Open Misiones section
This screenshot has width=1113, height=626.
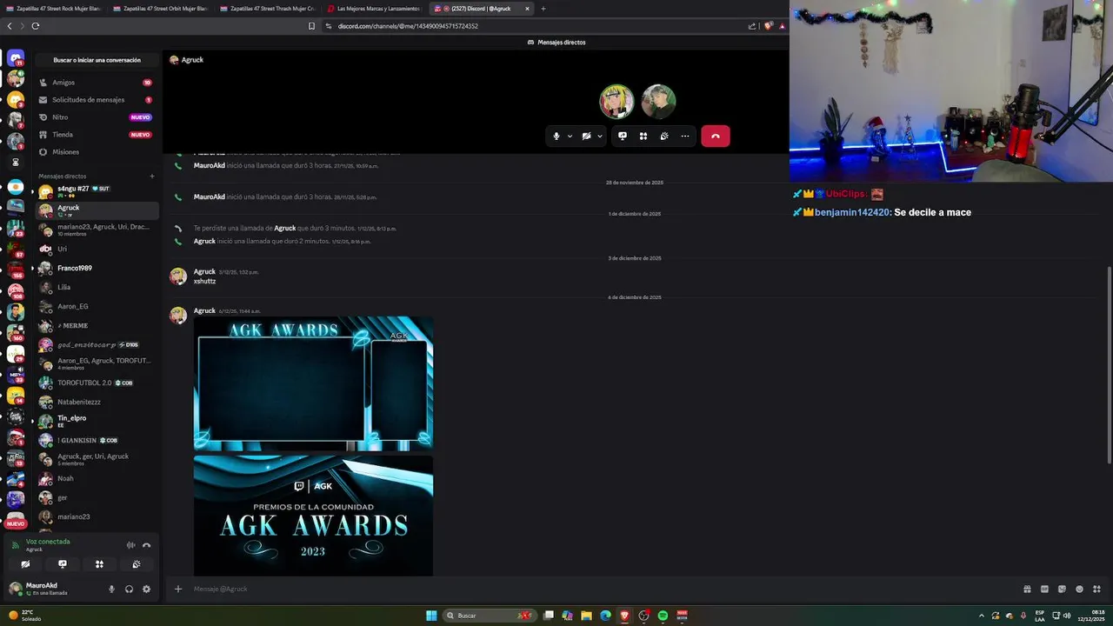[97, 152]
